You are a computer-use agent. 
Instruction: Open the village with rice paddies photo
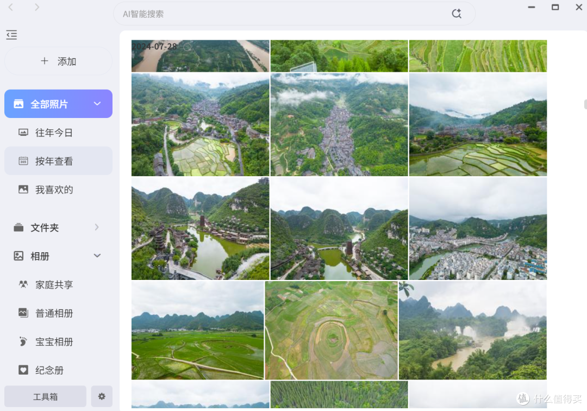pos(200,124)
